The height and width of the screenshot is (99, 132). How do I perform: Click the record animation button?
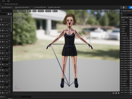point(114,93)
